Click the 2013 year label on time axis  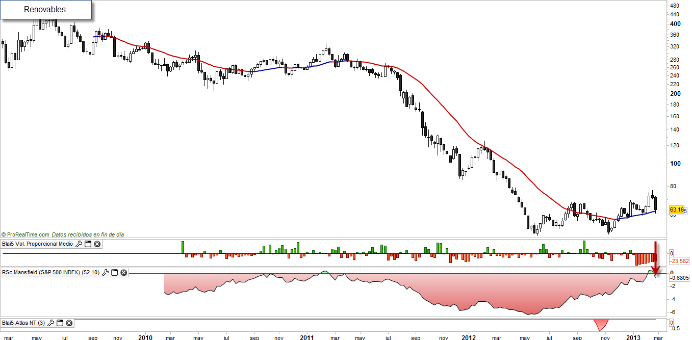pos(633,337)
